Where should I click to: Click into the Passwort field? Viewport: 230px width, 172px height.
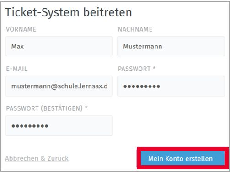[x=171, y=86]
